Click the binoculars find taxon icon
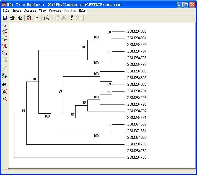The height and width of the screenshot is (175, 197). click(x=4, y=85)
